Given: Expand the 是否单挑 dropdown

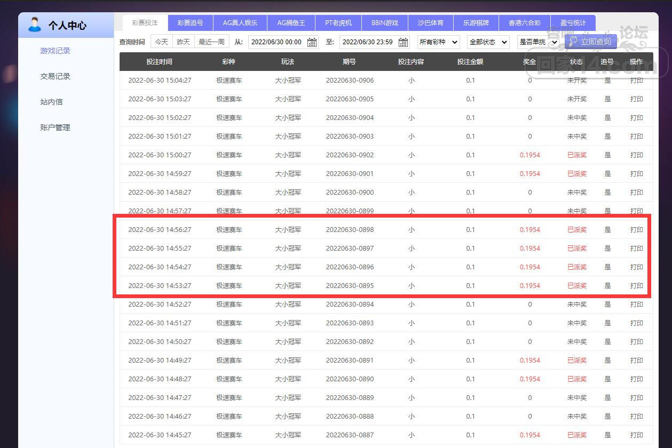Looking at the screenshot, I should 538,42.
